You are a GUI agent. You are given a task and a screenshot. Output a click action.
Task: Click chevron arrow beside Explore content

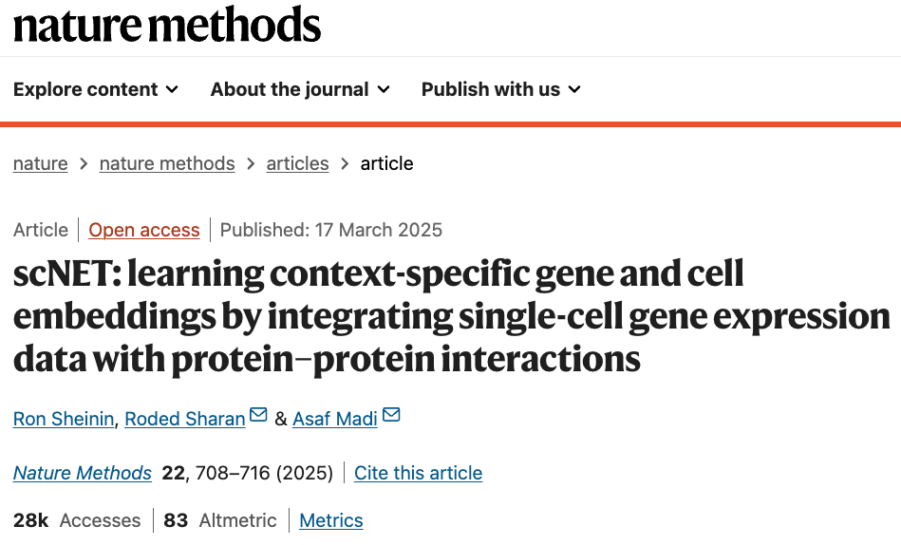[172, 89]
